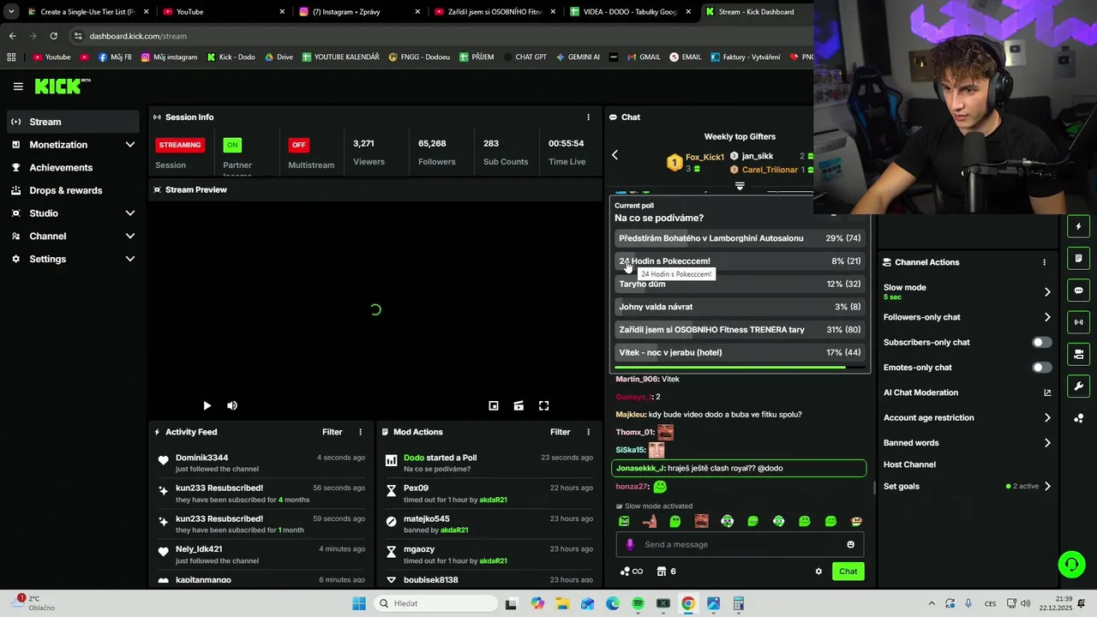Click the points infinity icon below chat
The height and width of the screenshot is (617, 1097).
coord(632,572)
